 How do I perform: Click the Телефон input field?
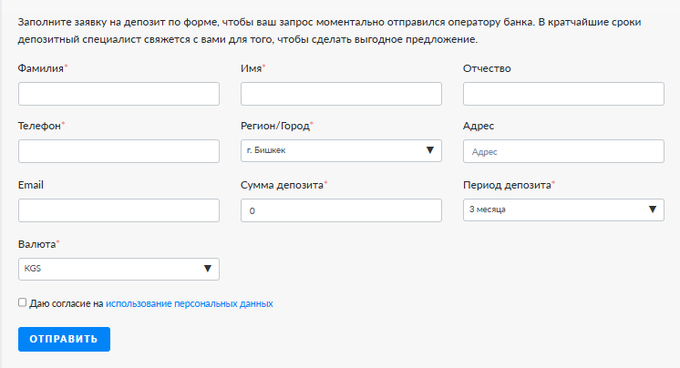[118, 151]
